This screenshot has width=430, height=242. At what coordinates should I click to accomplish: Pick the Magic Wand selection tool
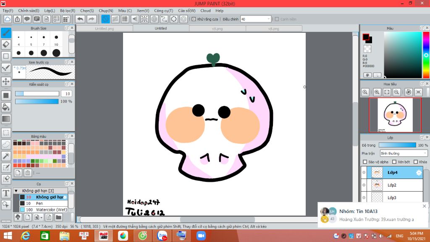(6, 156)
